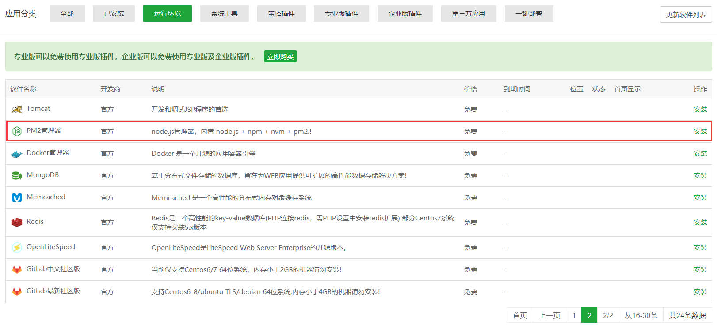Install Tomcat via its 安装 link
The width and height of the screenshot is (717, 329).
700,109
